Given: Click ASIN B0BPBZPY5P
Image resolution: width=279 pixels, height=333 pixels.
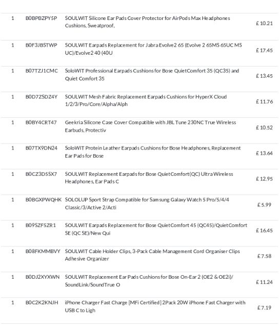Looking at the screenshot, I should pyautogui.click(x=41, y=18).
